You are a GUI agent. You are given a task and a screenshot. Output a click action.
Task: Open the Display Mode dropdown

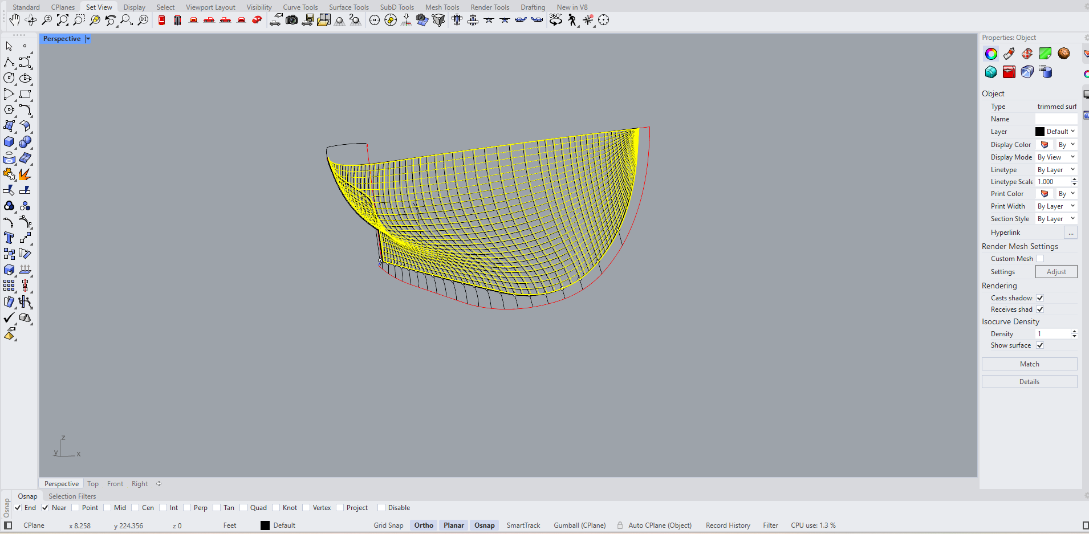point(1056,157)
